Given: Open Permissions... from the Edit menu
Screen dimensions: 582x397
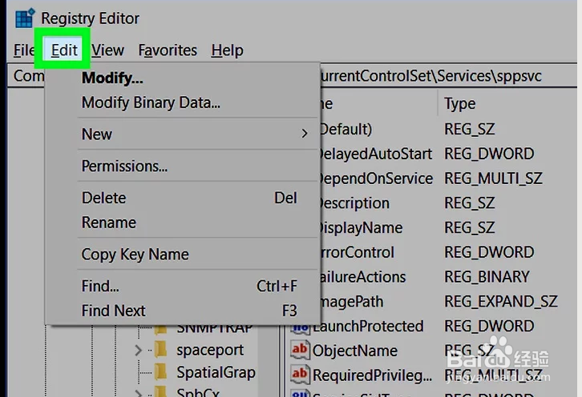Looking at the screenshot, I should coord(124,166).
